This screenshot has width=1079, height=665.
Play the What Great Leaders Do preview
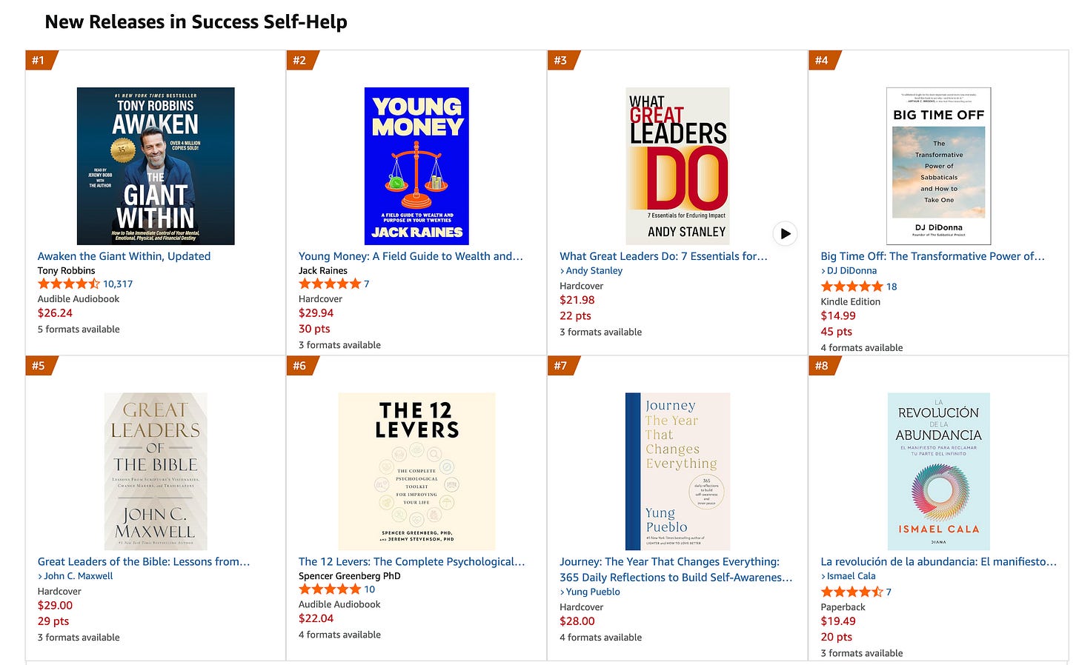785,233
